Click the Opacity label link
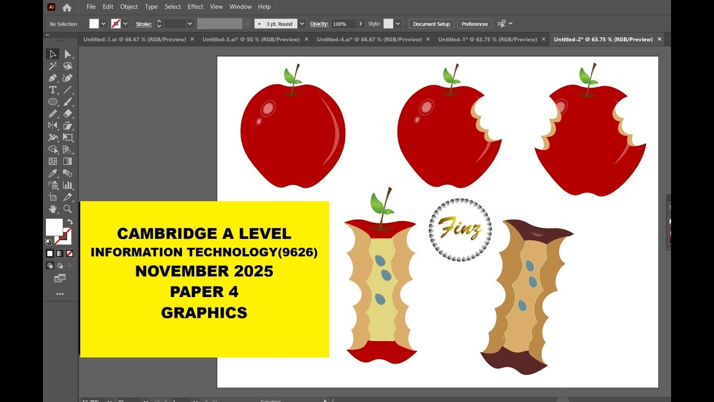714x402 pixels. click(319, 24)
